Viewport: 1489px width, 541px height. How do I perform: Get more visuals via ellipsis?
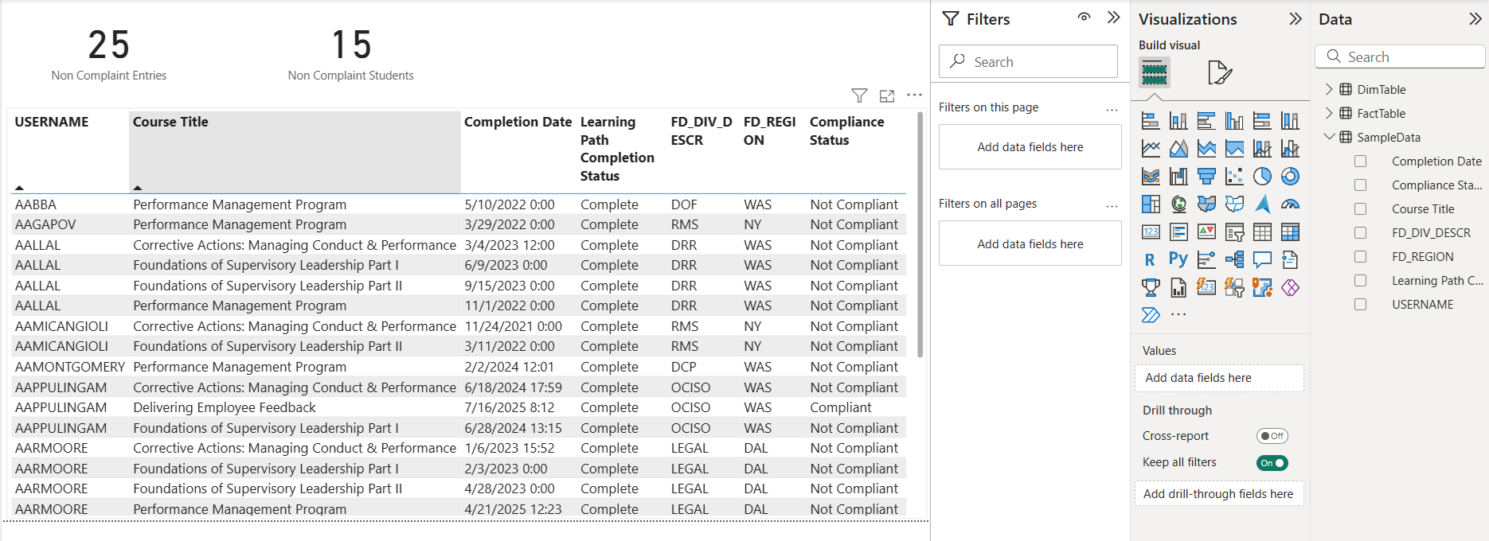[1178, 315]
